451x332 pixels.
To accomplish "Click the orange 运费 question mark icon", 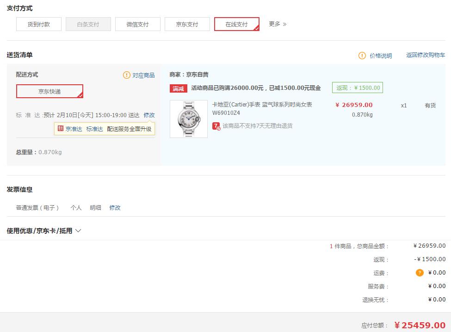I will click(x=420, y=272).
